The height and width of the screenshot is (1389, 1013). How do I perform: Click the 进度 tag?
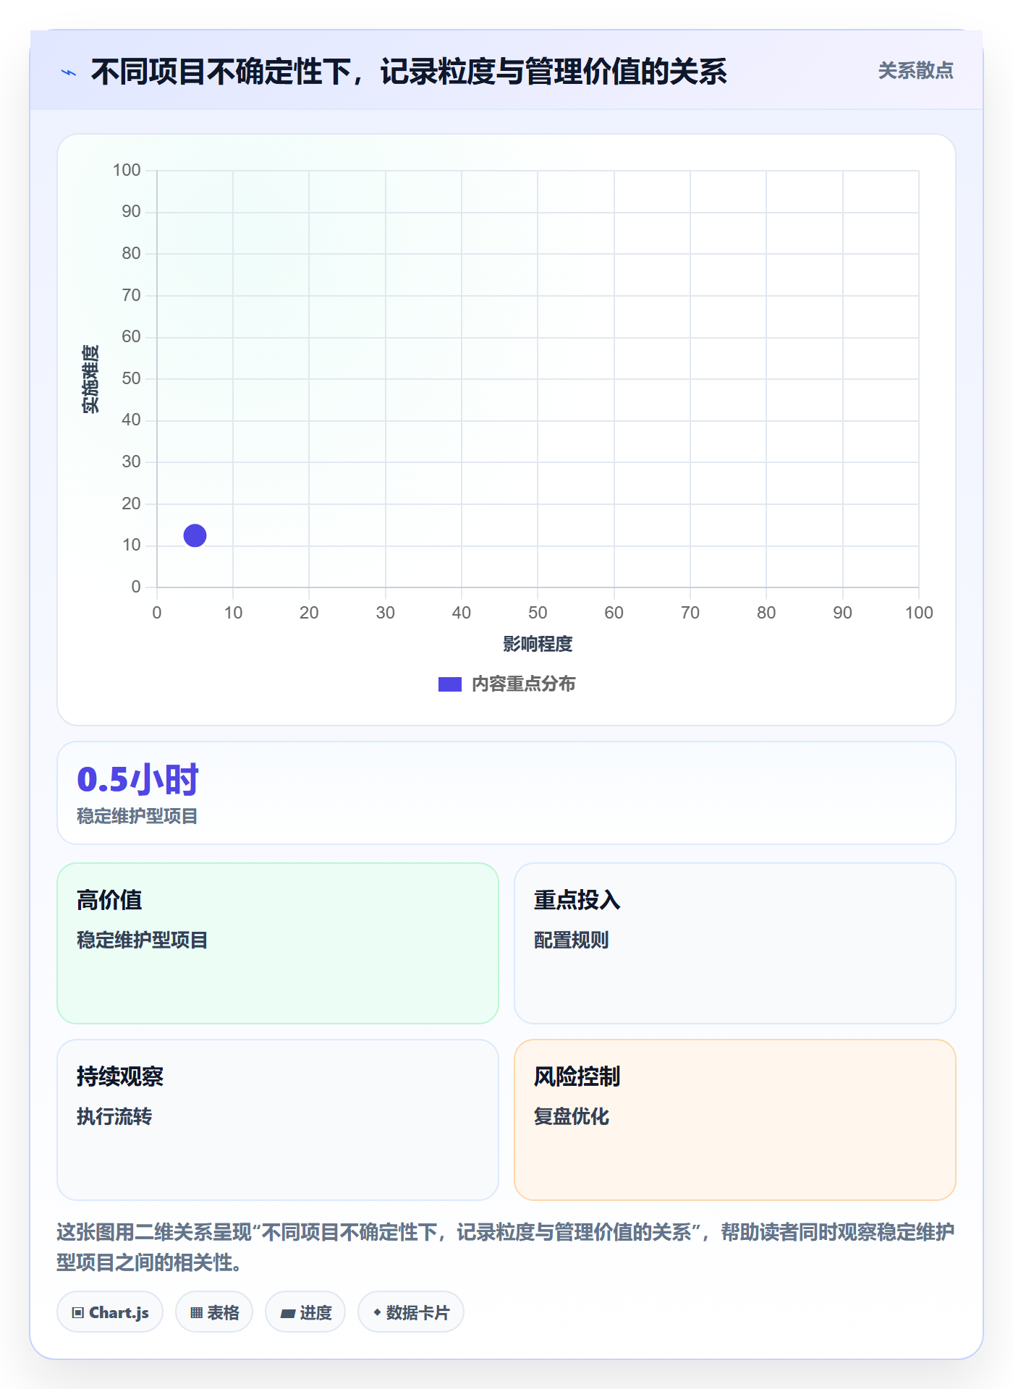305,1312
